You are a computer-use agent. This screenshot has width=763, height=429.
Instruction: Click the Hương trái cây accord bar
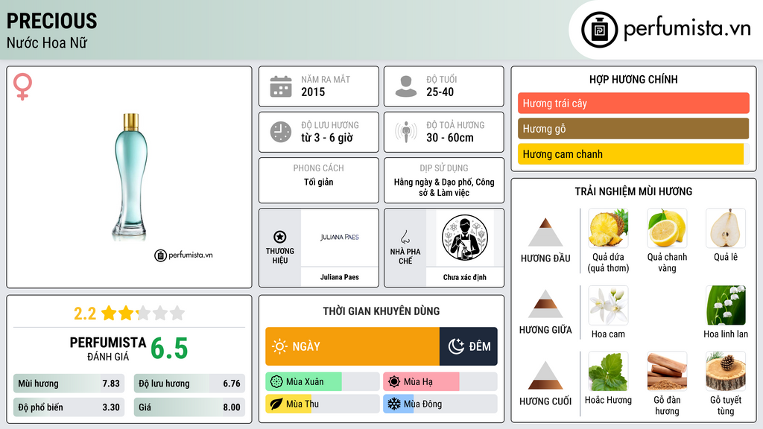(633, 103)
